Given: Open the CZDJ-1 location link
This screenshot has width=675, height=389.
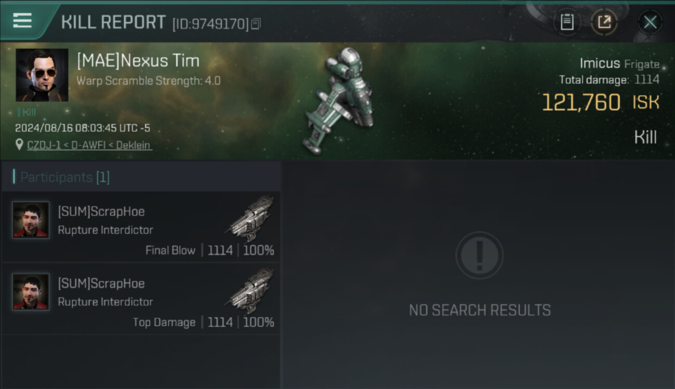Looking at the screenshot, I should point(89,145).
